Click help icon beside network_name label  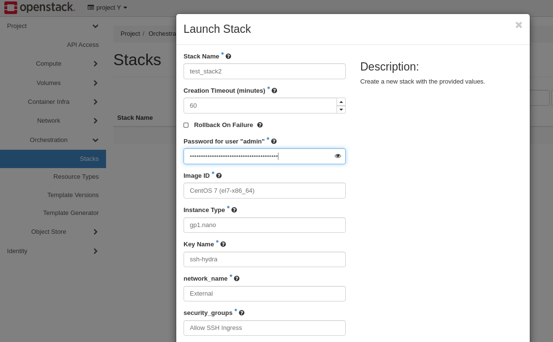tap(237, 279)
